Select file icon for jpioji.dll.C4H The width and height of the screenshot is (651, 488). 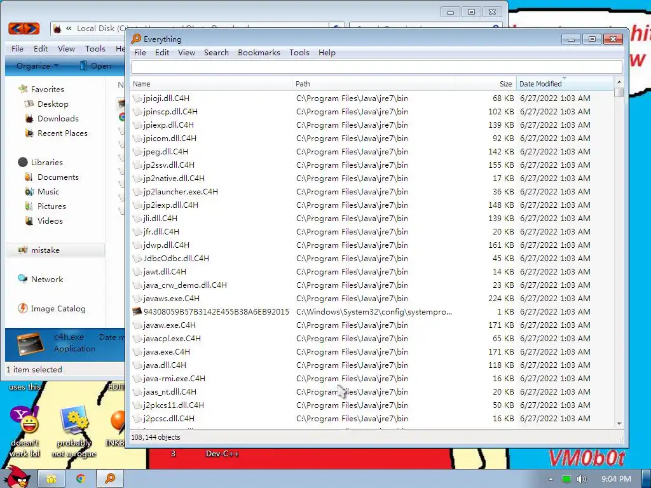[x=137, y=98]
